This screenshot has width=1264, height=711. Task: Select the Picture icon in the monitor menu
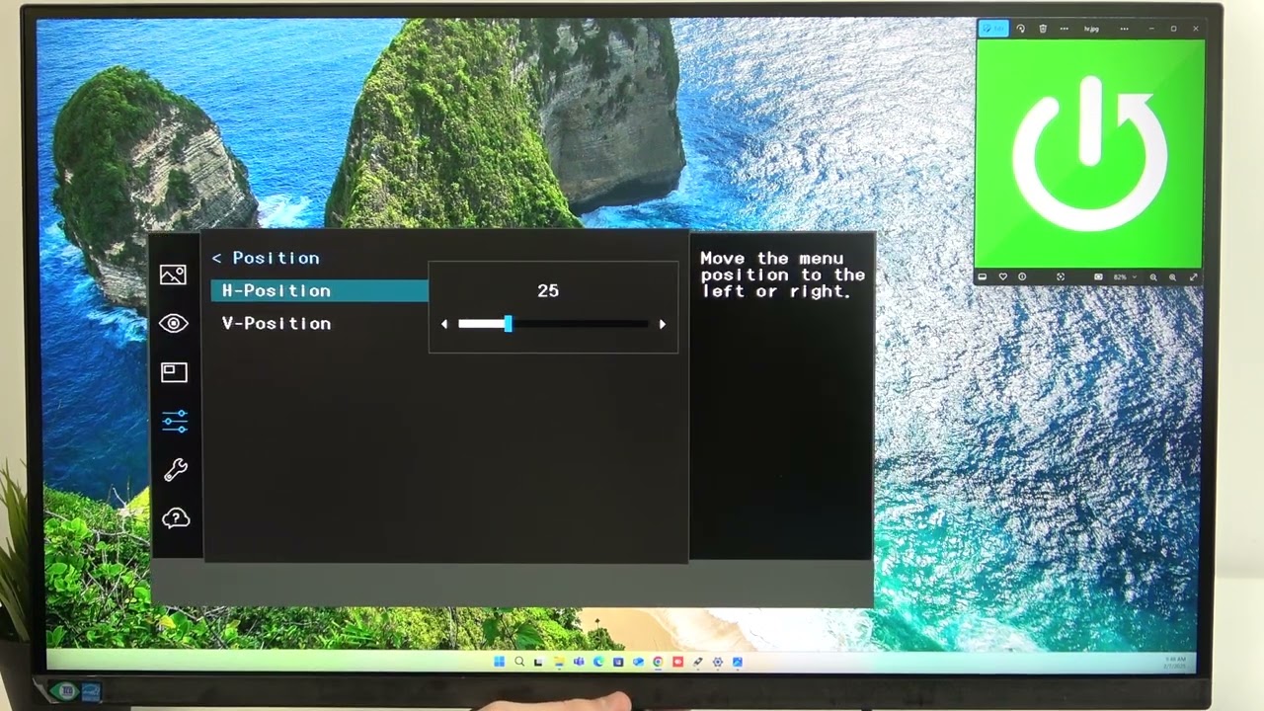pyautogui.click(x=173, y=275)
